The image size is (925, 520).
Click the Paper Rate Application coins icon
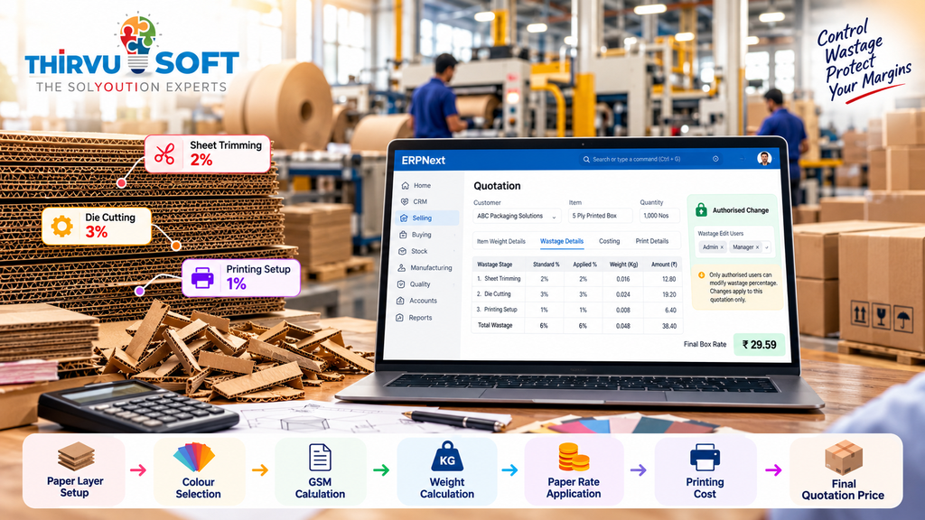pos(573,458)
